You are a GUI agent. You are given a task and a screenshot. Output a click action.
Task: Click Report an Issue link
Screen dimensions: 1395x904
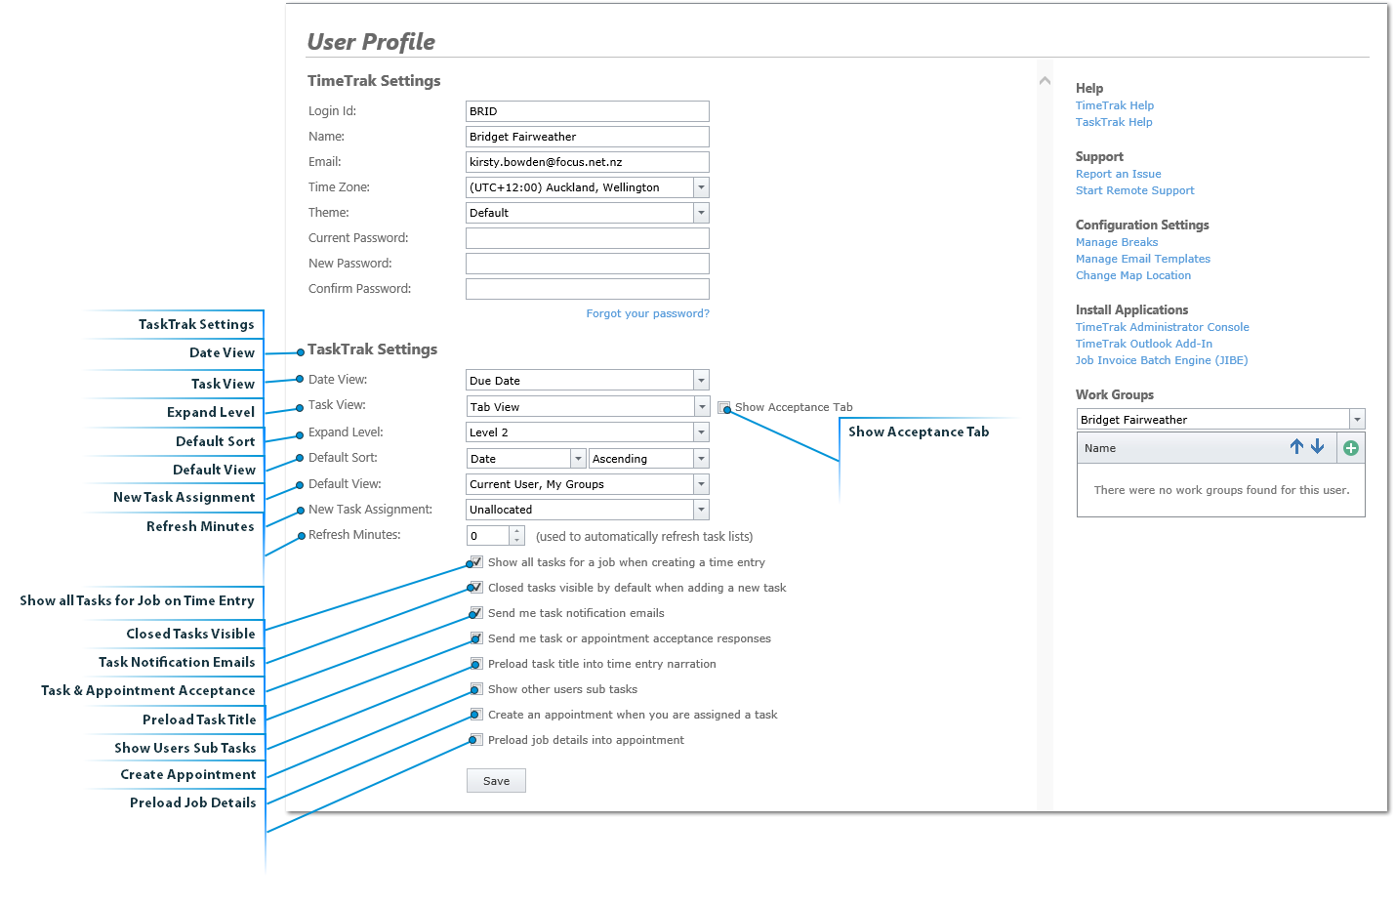(1118, 174)
